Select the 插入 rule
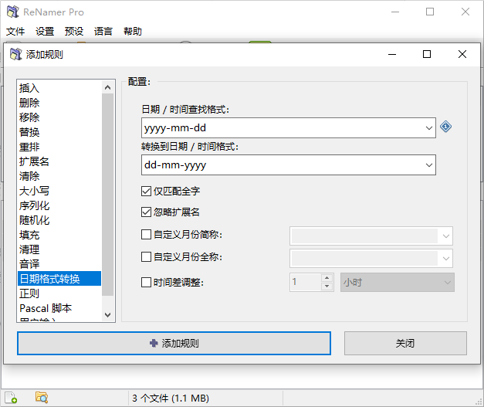Viewport: 484px width, 407px height. pos(59,88)
